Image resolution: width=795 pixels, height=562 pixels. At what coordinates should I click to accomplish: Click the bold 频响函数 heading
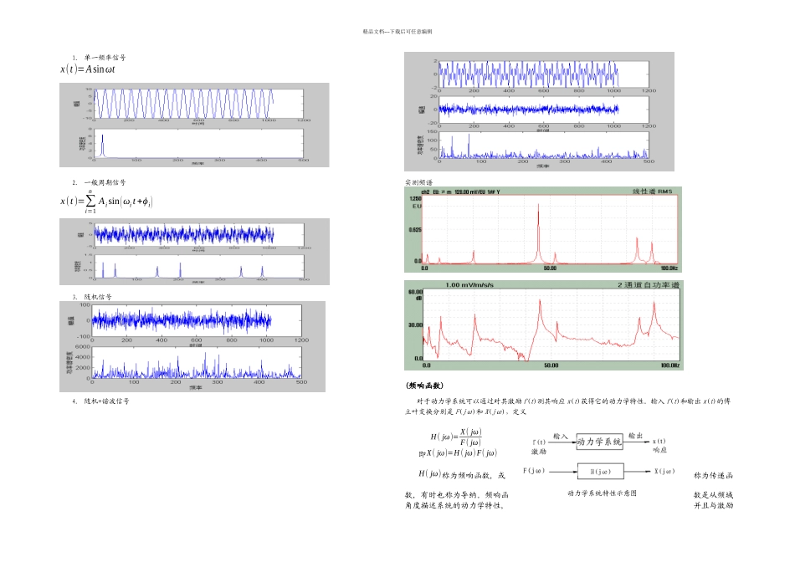pos(424,386)
